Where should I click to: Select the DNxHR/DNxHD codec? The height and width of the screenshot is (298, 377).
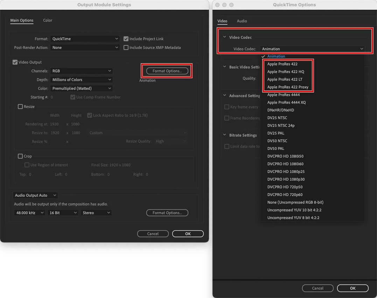tap(312, 110)
